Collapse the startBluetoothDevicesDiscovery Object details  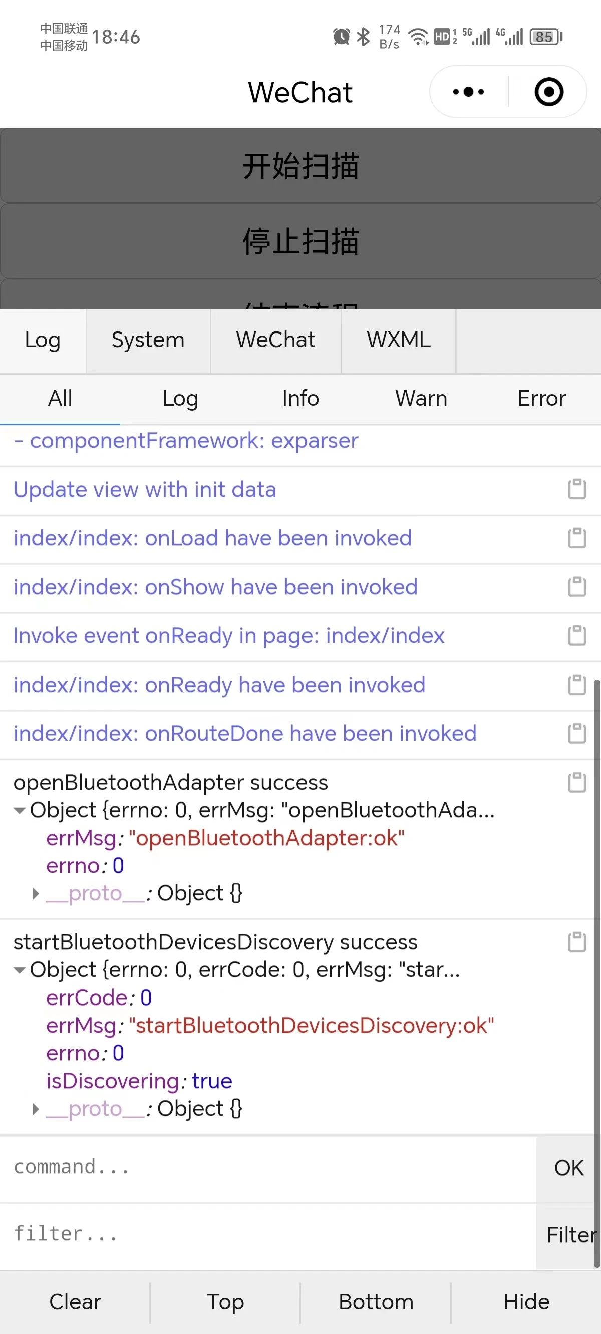point(20,970)
